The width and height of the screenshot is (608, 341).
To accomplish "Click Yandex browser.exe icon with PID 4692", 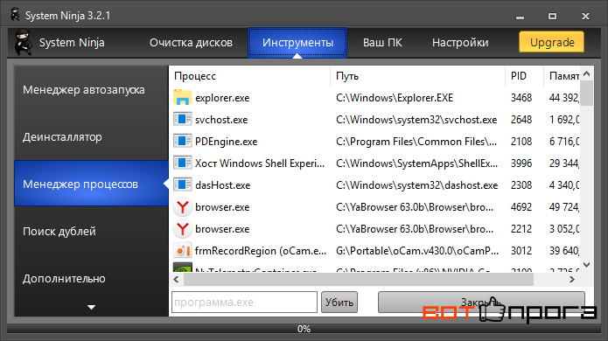I will (x=182, y=207).
